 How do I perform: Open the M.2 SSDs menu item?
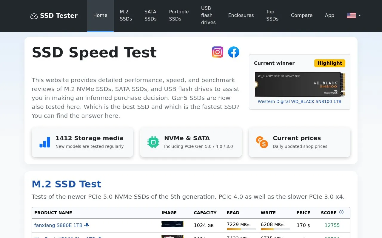click(x=126, y=15)
